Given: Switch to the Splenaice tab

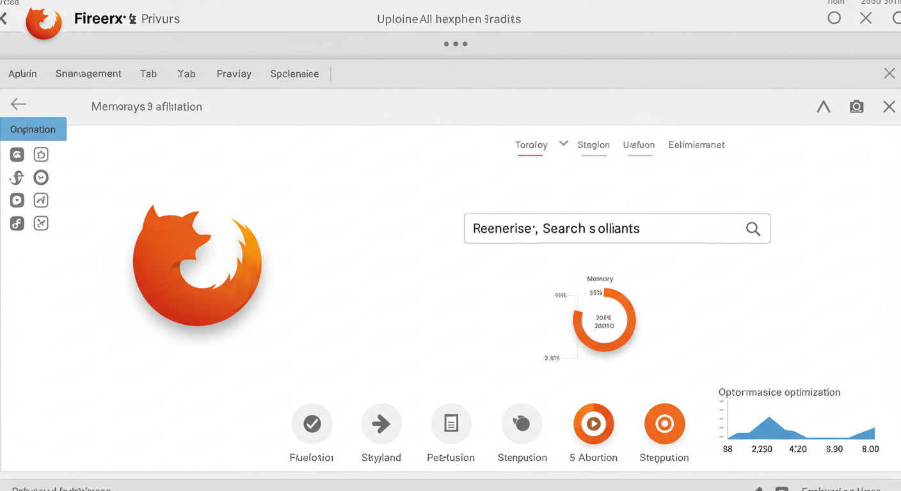Looking at the screenshot, I should tap(294, 74).
